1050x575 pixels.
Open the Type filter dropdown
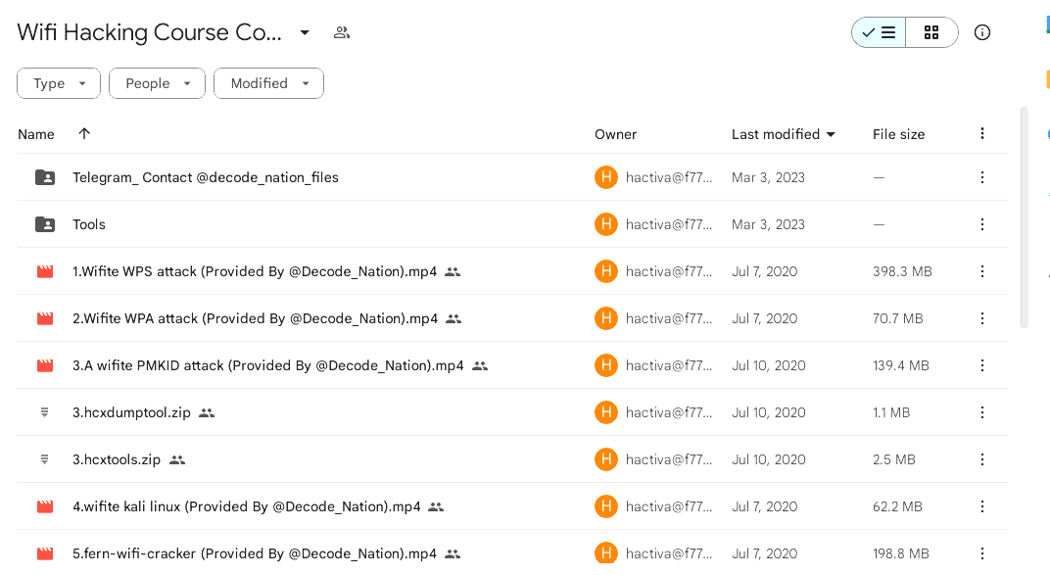[x=58, y=83]
